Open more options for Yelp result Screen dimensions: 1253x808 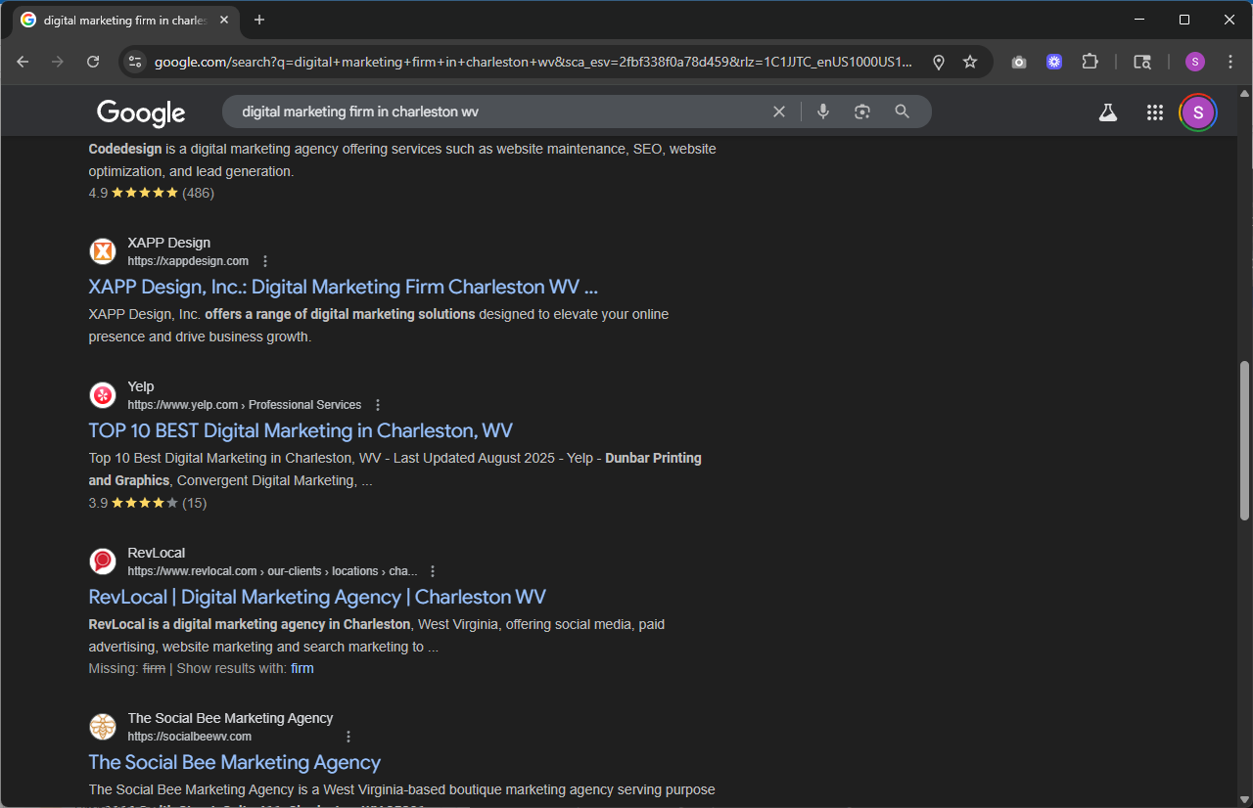coord(378,405)
